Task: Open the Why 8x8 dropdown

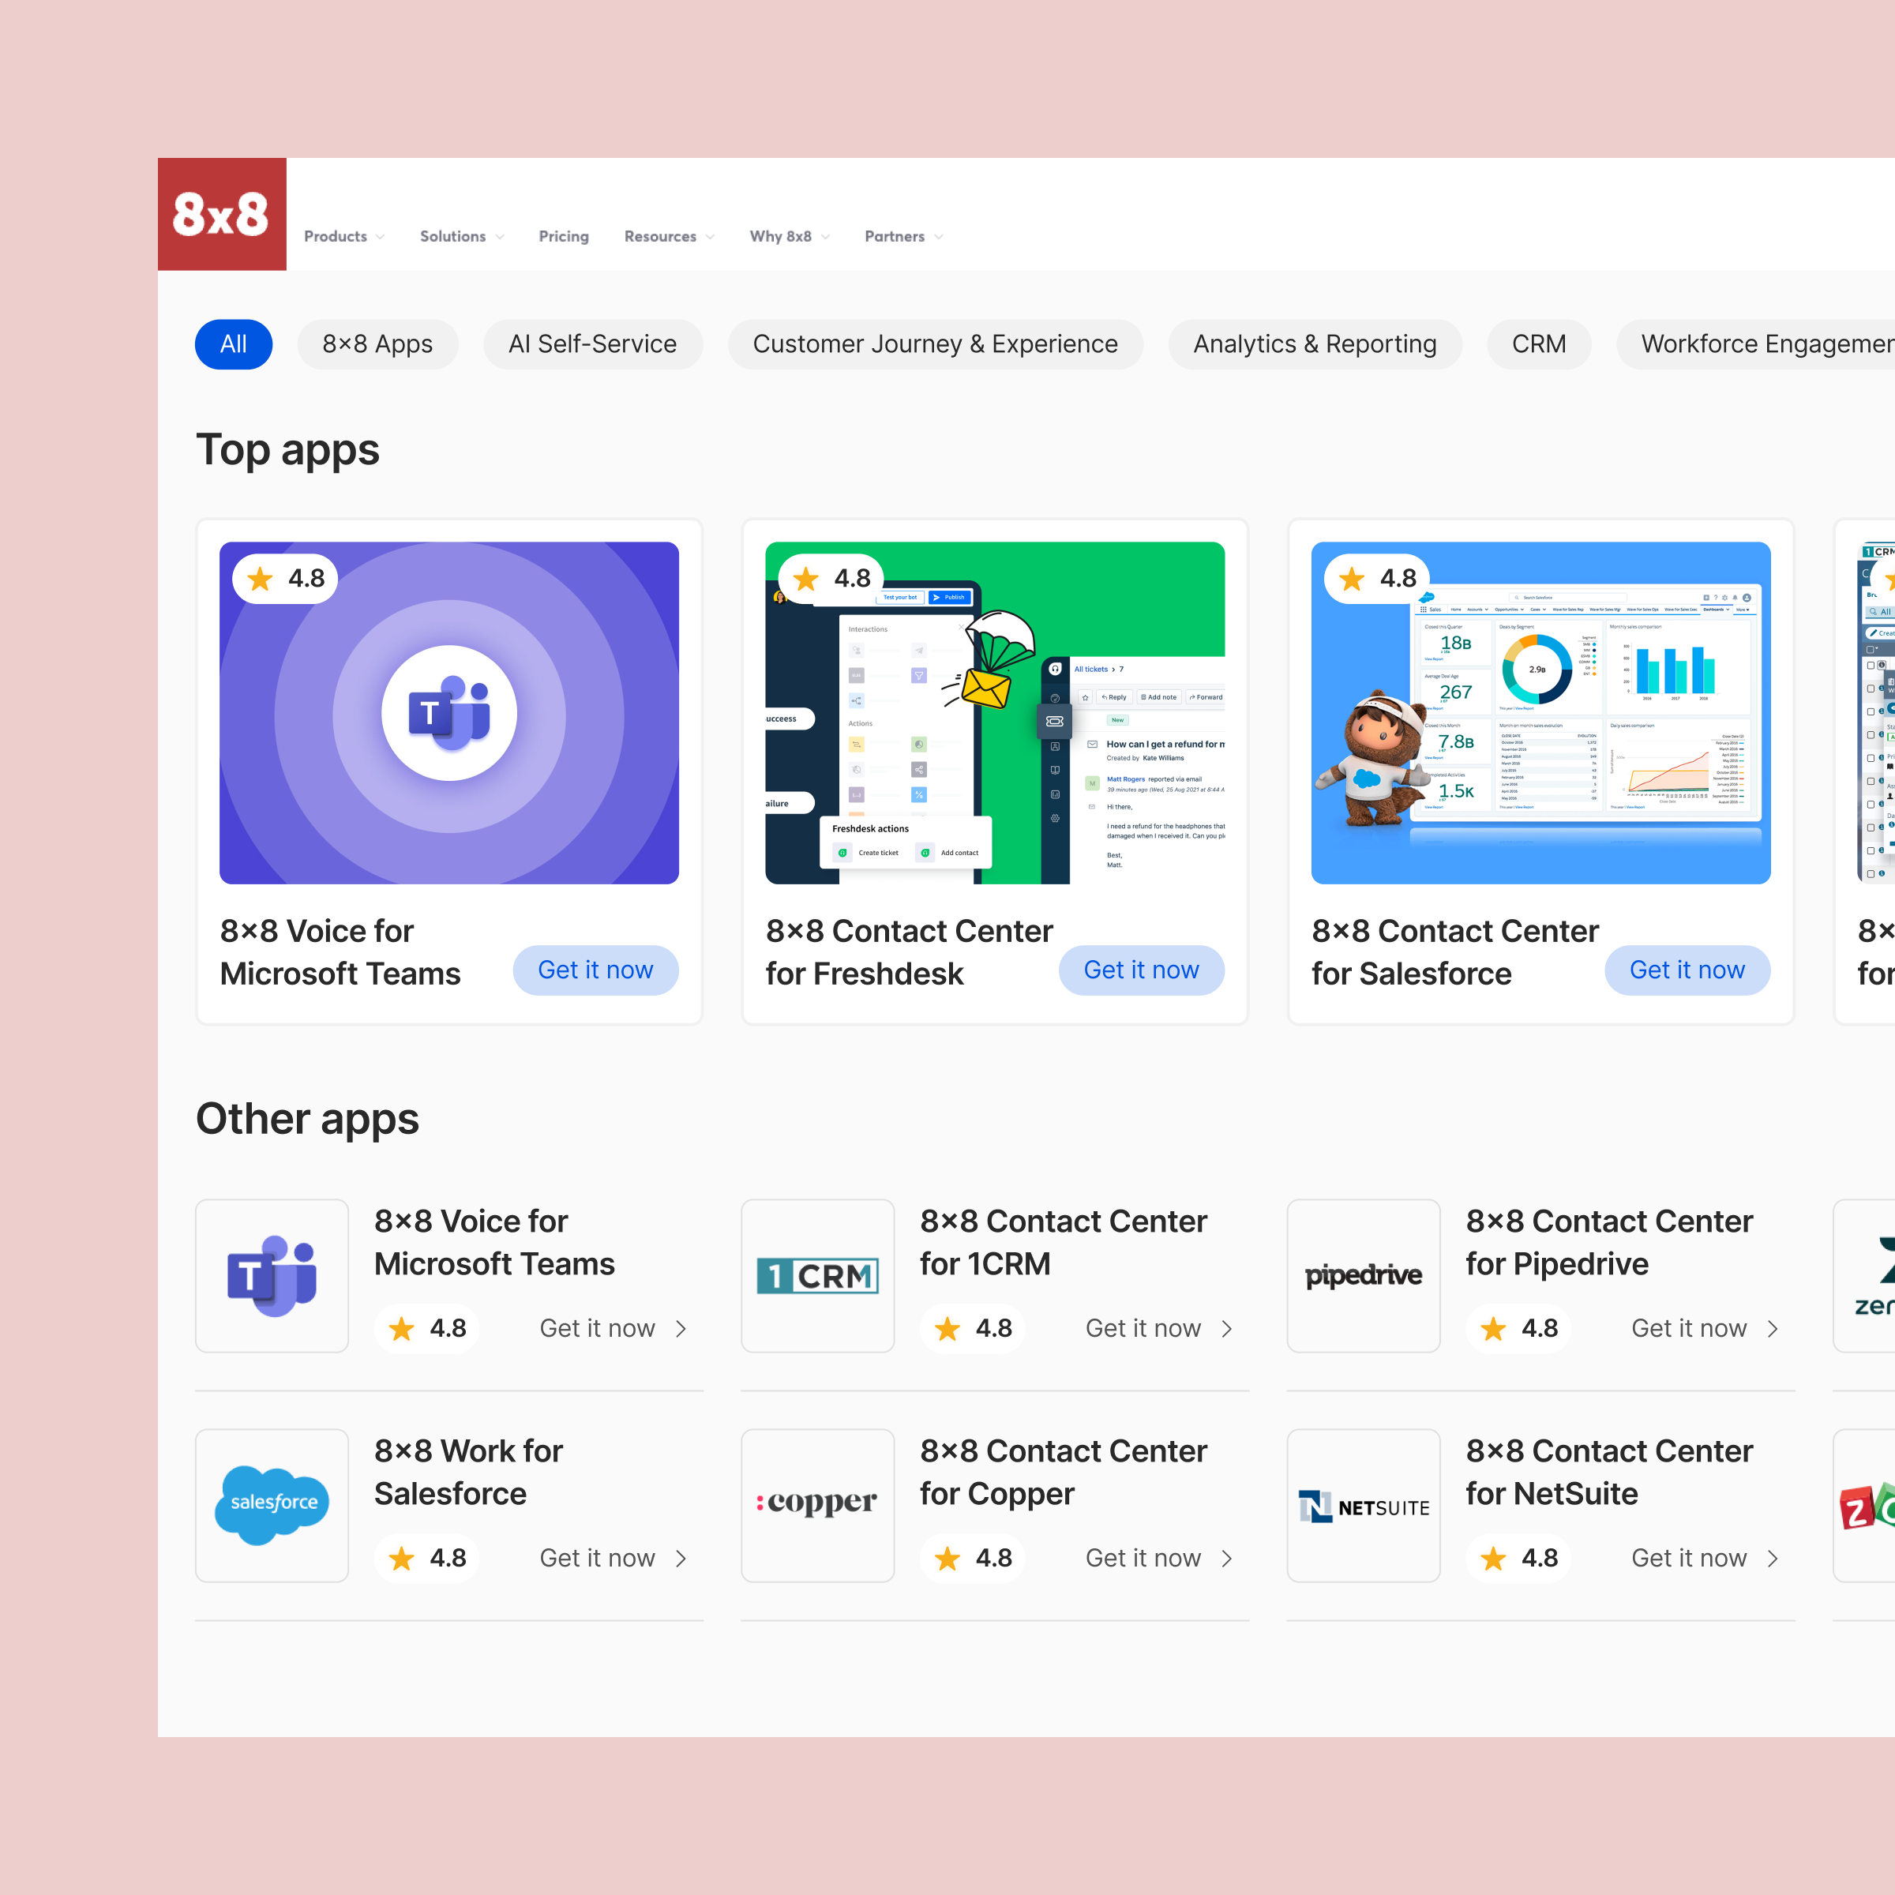Action: [x=790, y=236]
